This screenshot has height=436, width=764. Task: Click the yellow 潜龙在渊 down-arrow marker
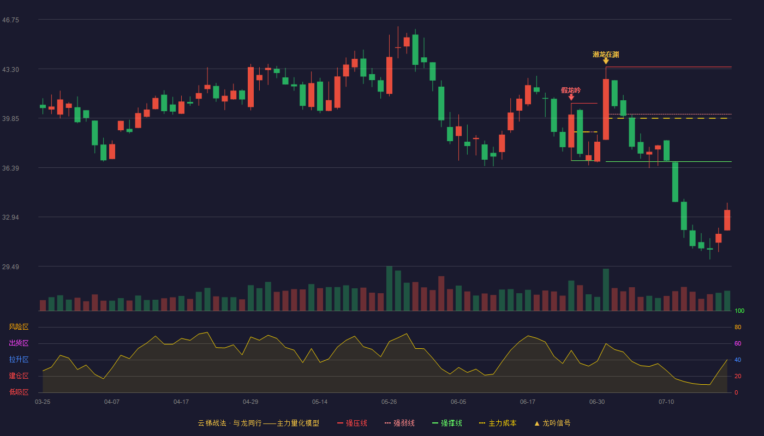tap(606, 61)
